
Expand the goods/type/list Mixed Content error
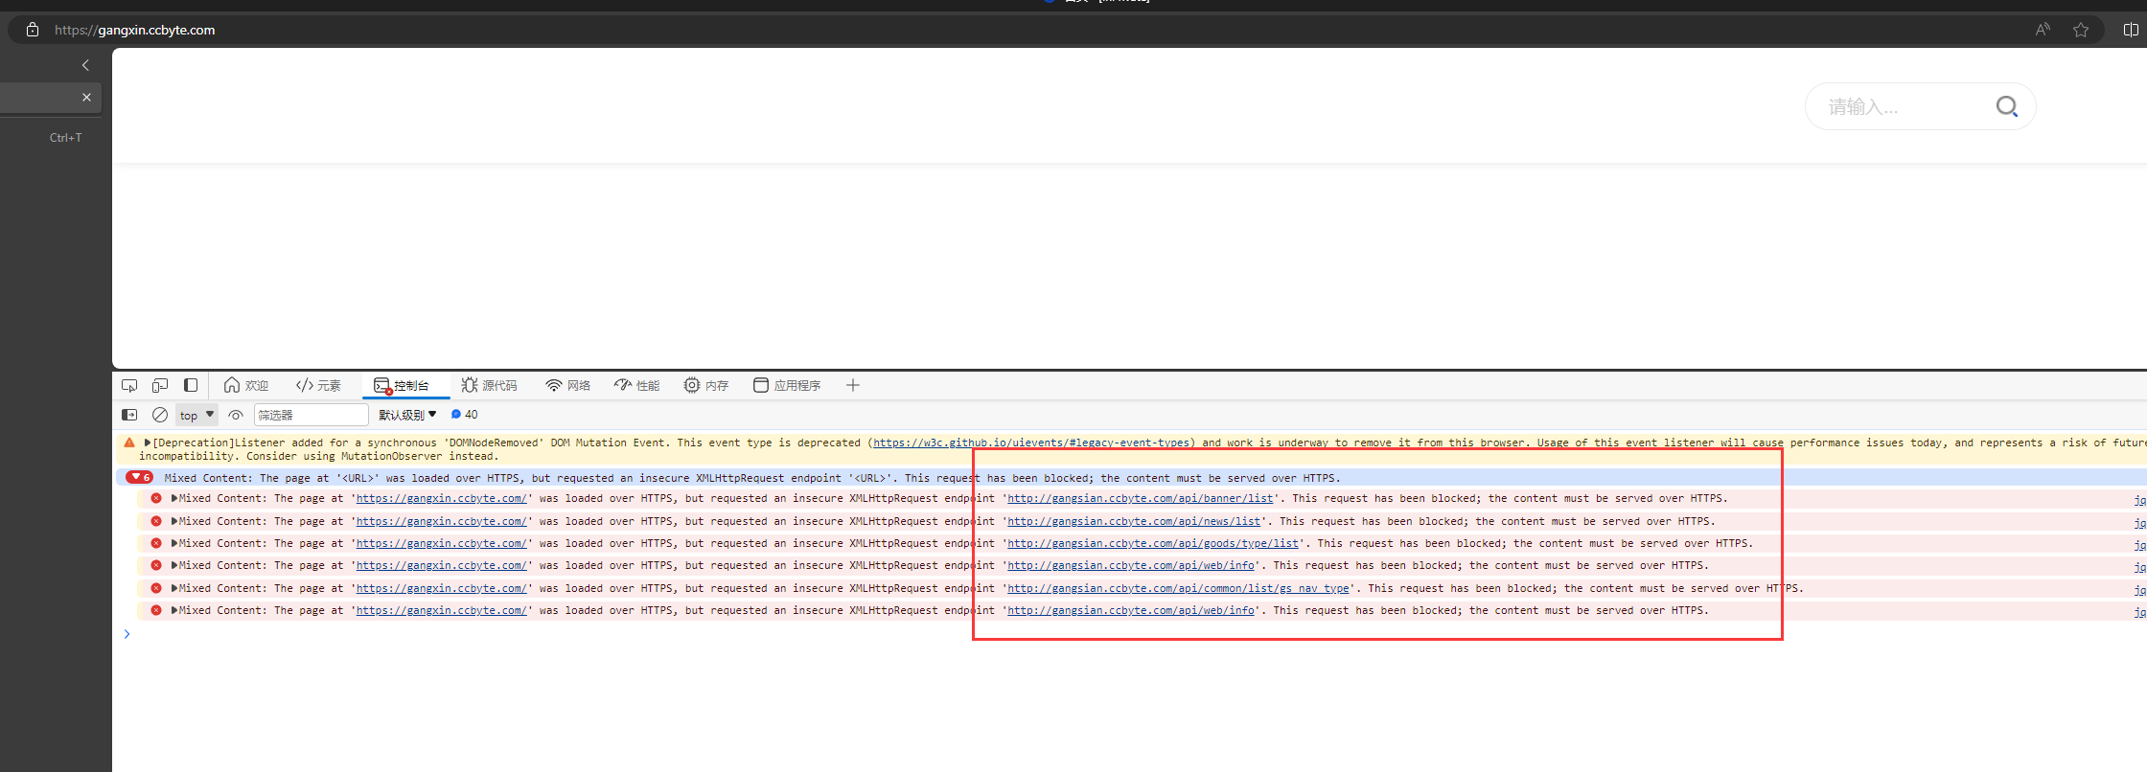pyautogui.click(x=174, y=543)
